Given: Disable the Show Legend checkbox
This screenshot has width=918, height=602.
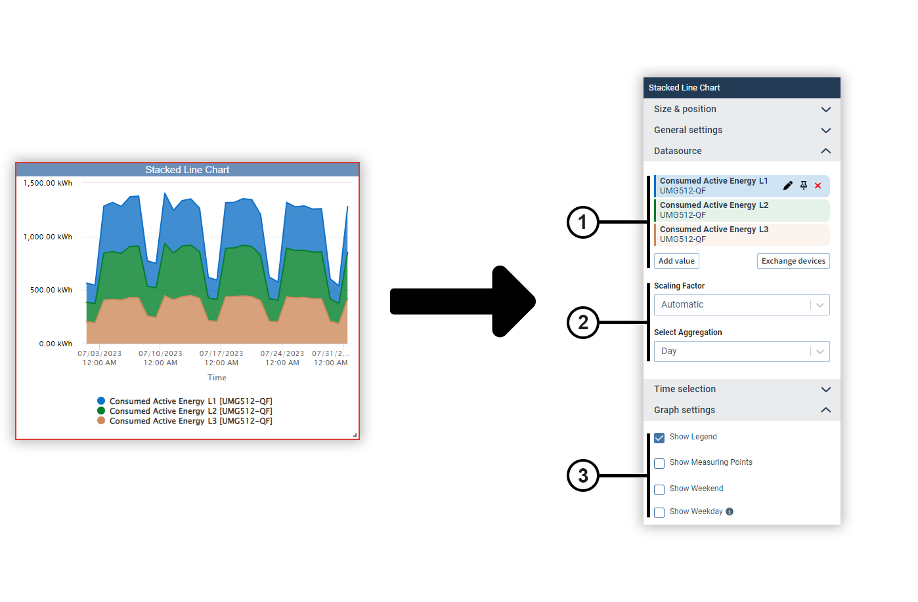Looking at the screenshot, I should (659, 437).
